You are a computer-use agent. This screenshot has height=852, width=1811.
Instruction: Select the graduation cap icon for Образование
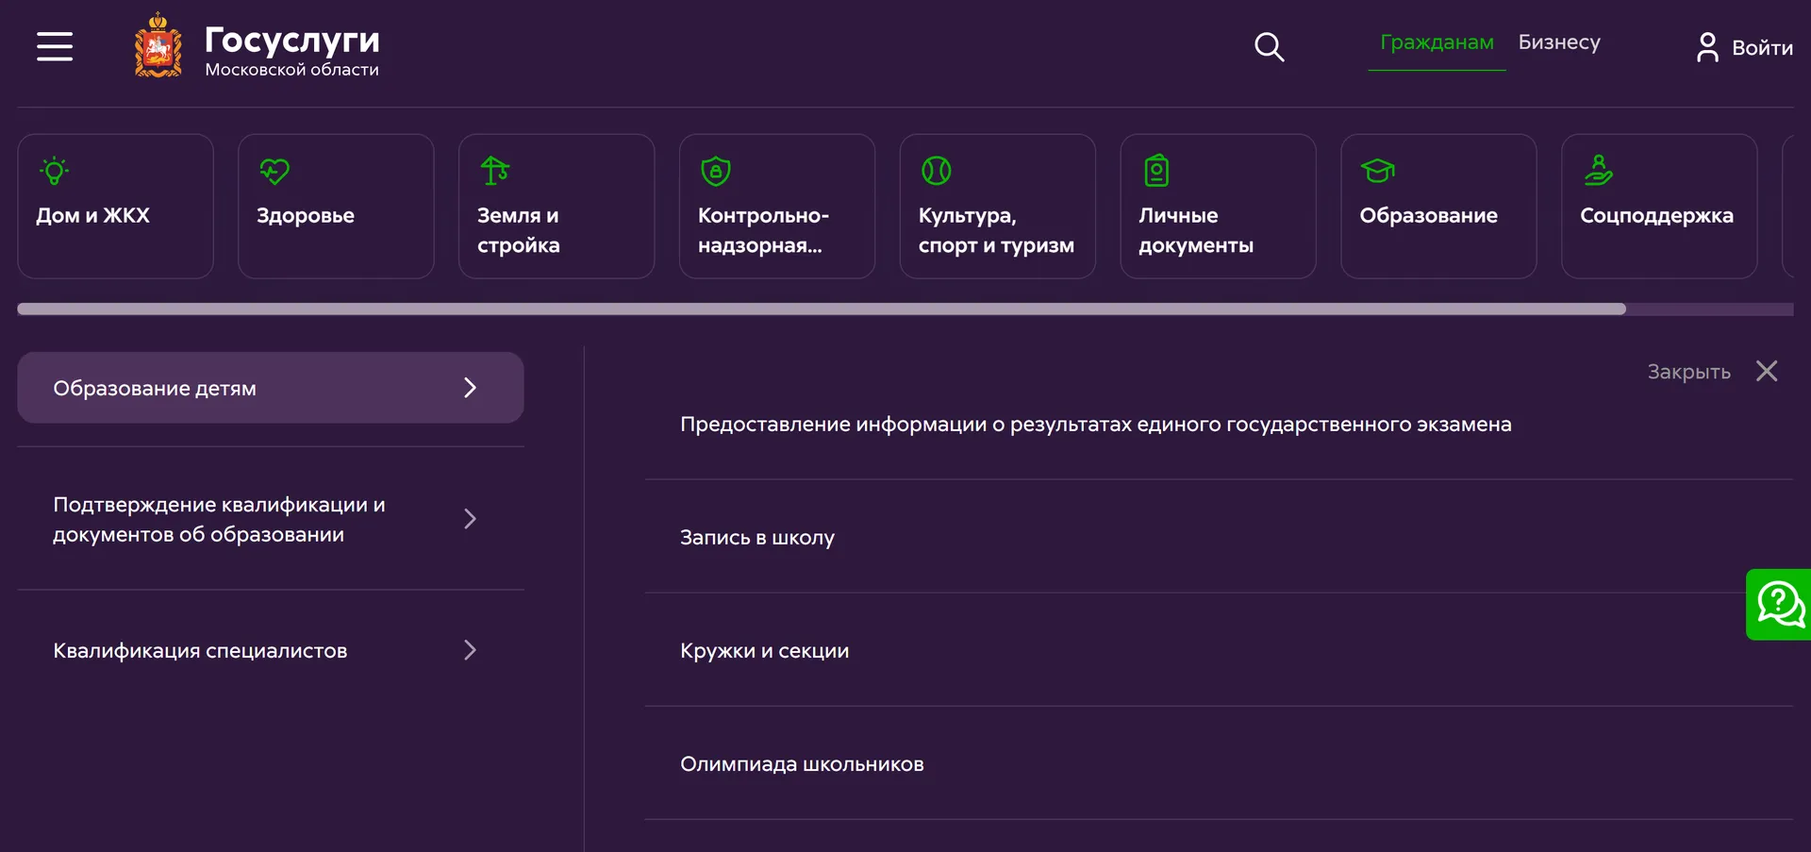coord(1378,171)
